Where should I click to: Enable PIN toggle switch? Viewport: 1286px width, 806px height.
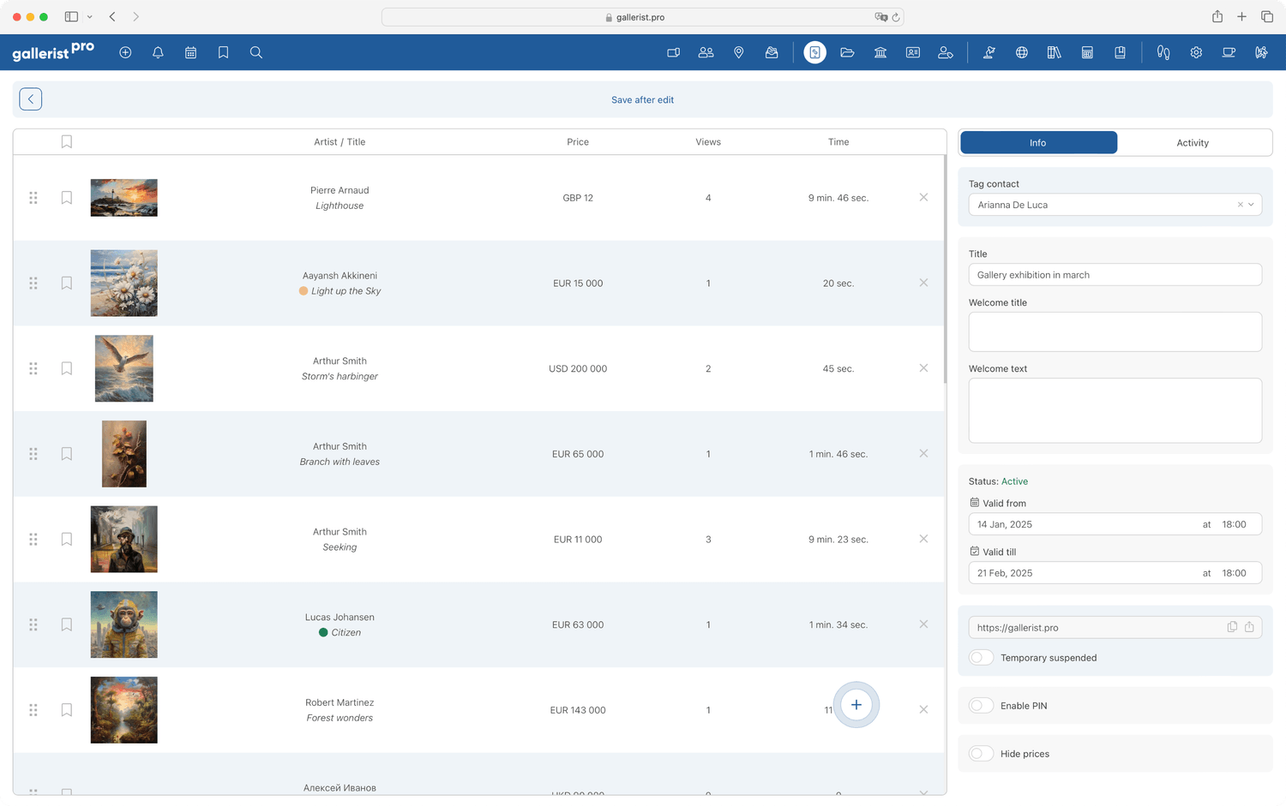pyautogui.click(x=982, y=706)
